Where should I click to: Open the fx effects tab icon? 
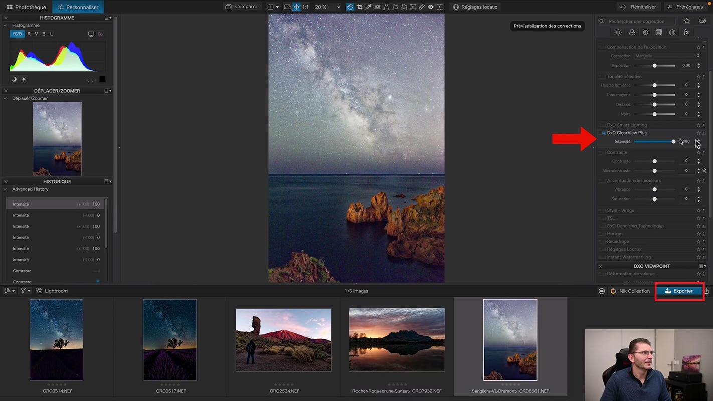tap(686, 32)
